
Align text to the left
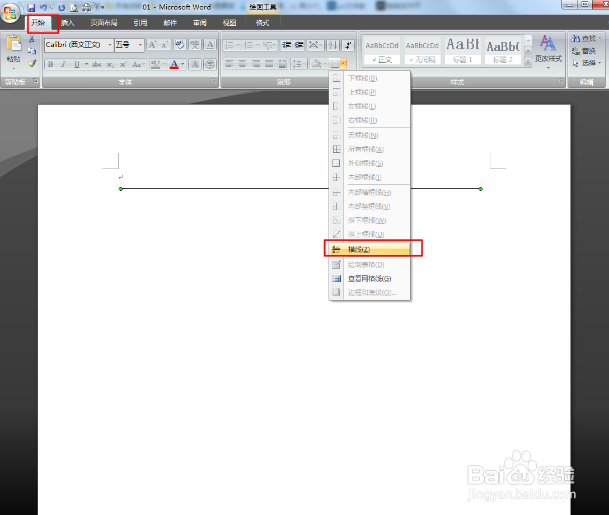coord(229,64)
